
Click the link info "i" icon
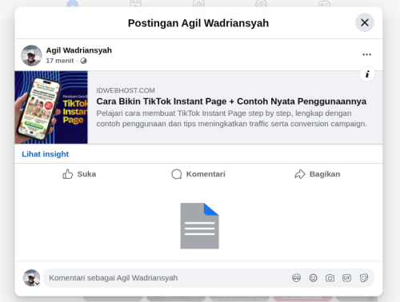(367, 74)
